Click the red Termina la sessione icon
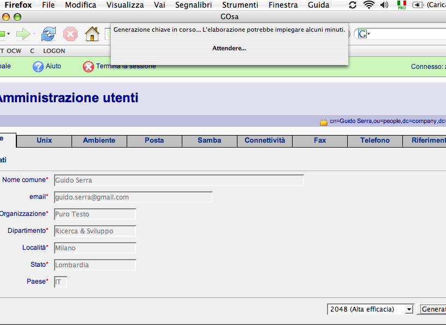Viewport: 446px width, 334px height. point(88,67)
